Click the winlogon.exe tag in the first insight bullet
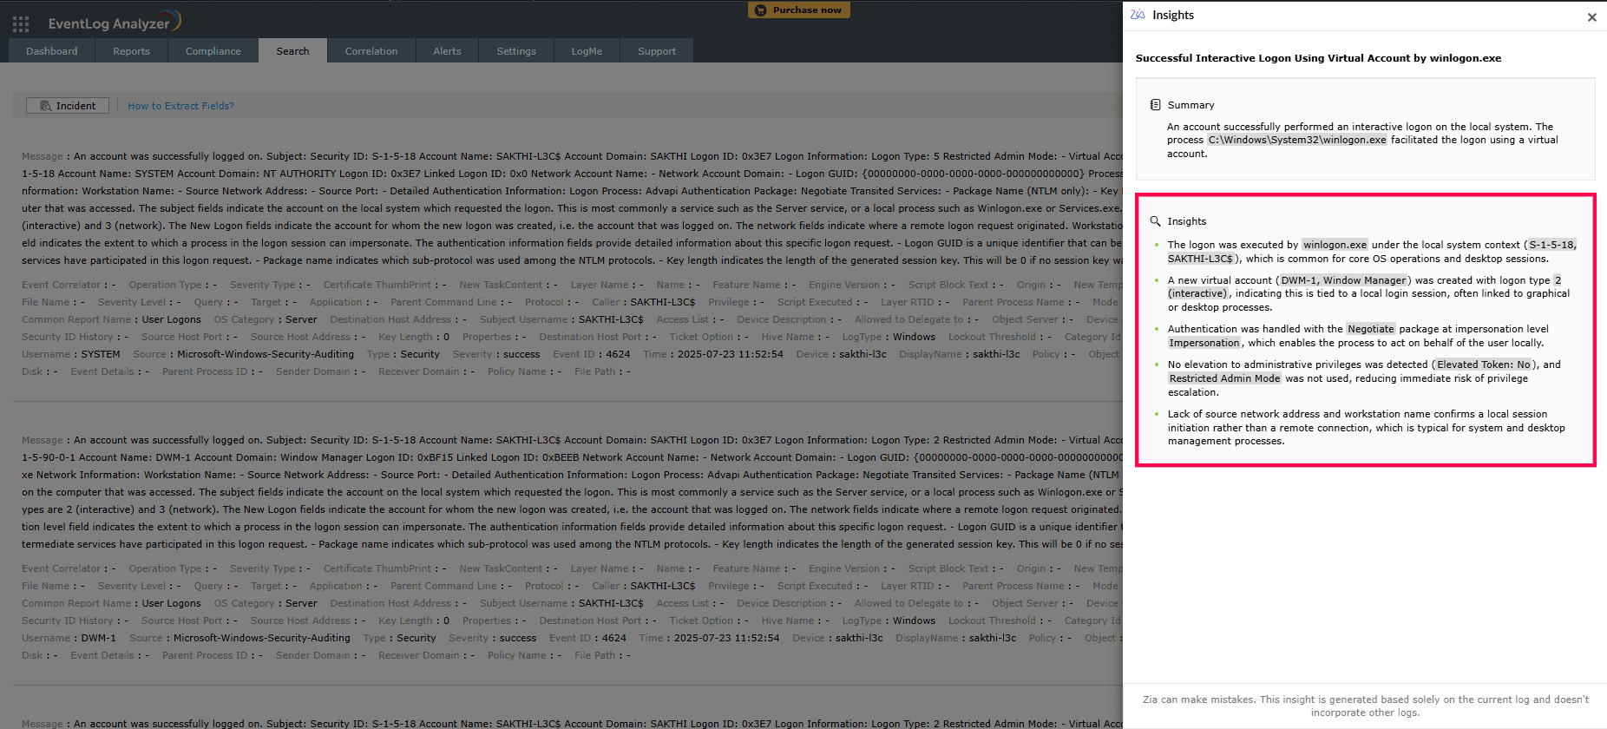1607x729 pixels. tap(1335, 245)
